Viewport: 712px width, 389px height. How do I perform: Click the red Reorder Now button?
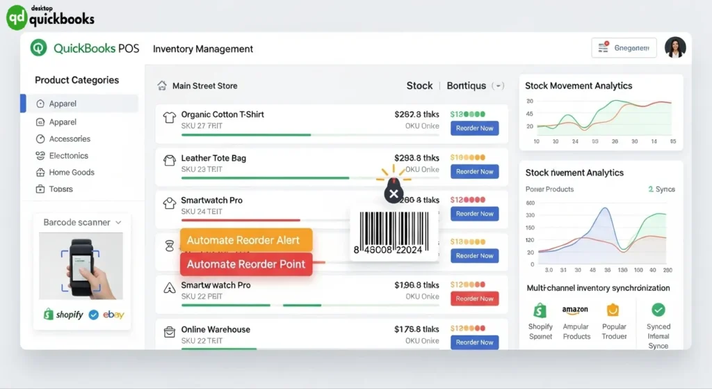(474, 299)
